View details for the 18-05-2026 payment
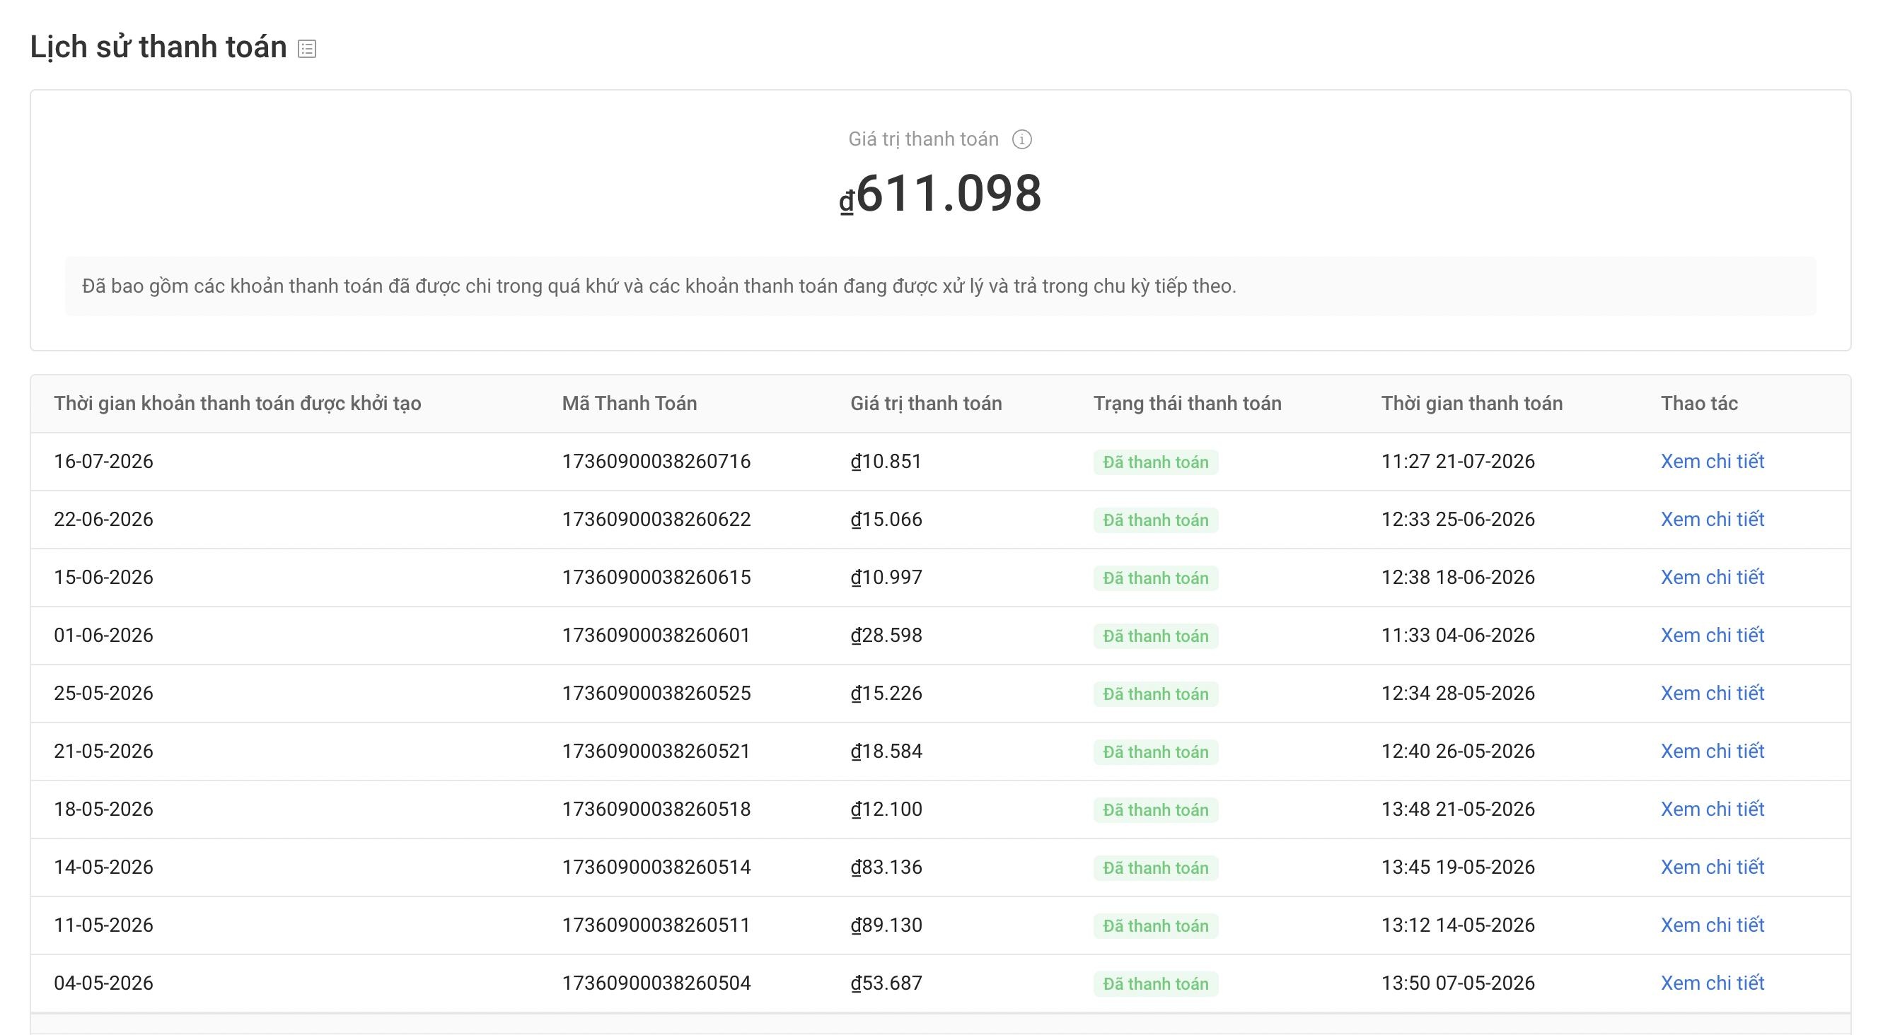This screenshot has width=1883, height=1035. click(1712, 809)
